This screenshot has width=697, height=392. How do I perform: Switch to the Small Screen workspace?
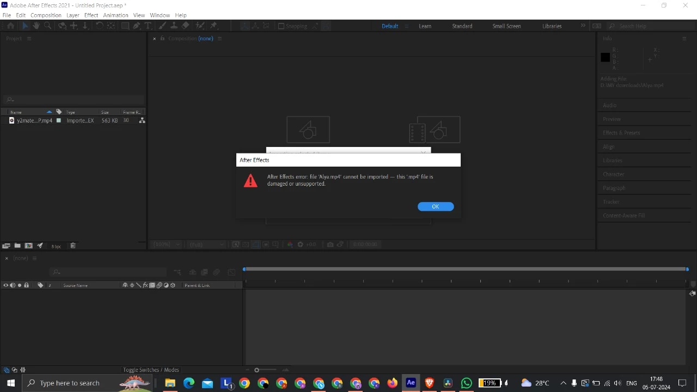[506, 26]
